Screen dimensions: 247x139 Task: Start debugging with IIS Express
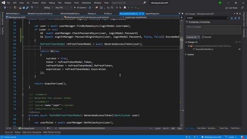(x=80, y=8)
